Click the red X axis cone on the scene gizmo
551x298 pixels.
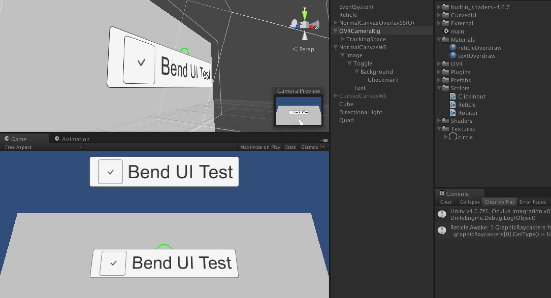(x=311, y=27)
